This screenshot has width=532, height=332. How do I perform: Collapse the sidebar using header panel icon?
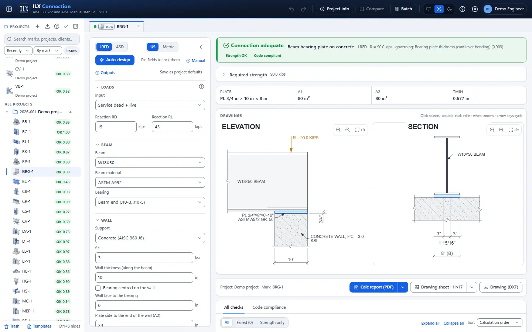(9, 9)
